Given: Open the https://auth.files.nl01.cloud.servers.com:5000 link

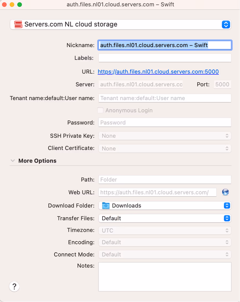Looking at the screenshot, I should [158, 72].
